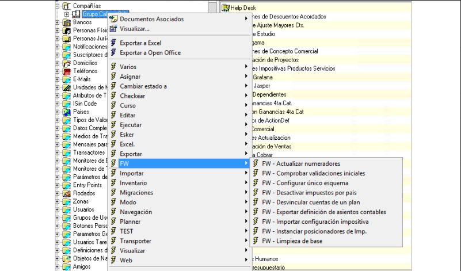Expand the Amigos tree node
The height and width of the screenshot is (271, 461).
[x=58, y=267]
